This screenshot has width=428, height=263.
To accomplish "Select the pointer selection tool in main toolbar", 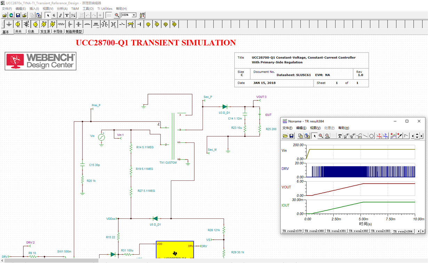I will [x=48, y=15].
